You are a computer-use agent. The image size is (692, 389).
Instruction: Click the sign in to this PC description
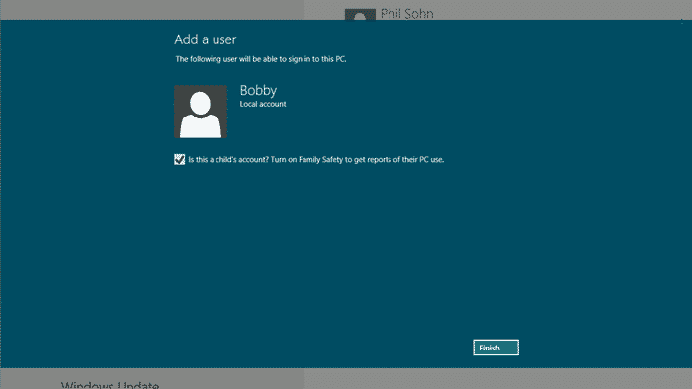[x=261, y=59]
